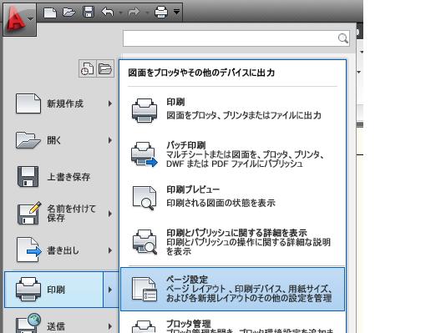
Task: Click the 印刷プレビュー page magnifier icon
Action: coord(144,198)
